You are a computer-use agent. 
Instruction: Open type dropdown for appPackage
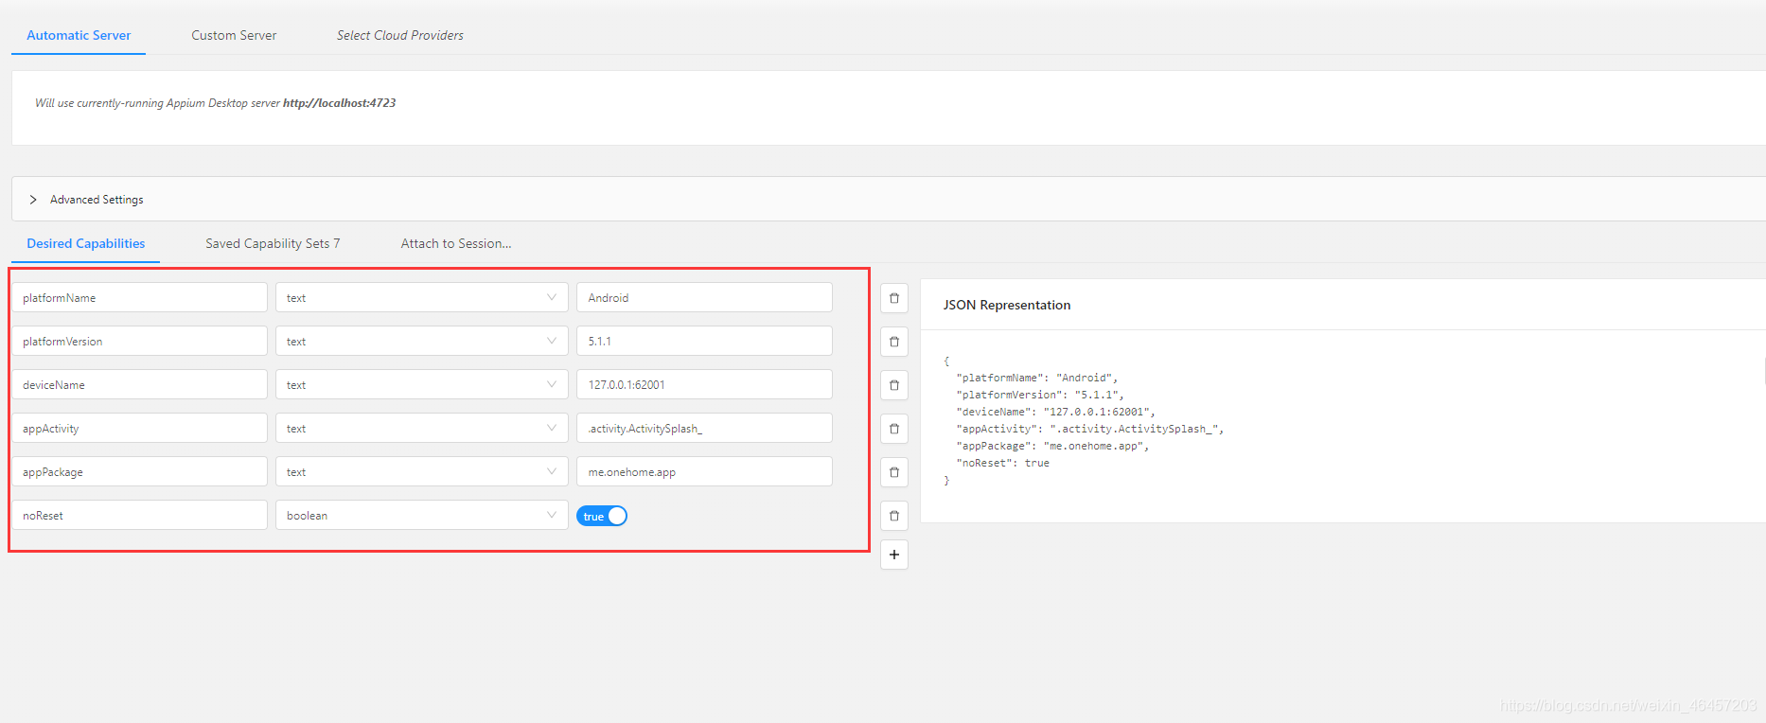[x=422, y=471]
